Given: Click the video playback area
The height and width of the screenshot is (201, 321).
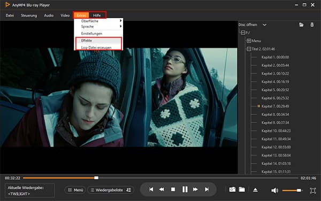Looking at the screenshot, I should pyautogui.click(x=119, y=97).
